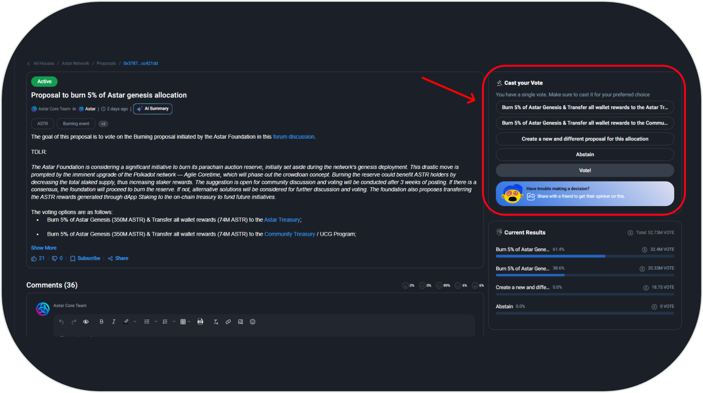Click the clear formatting icon

[x=216, y=322]
